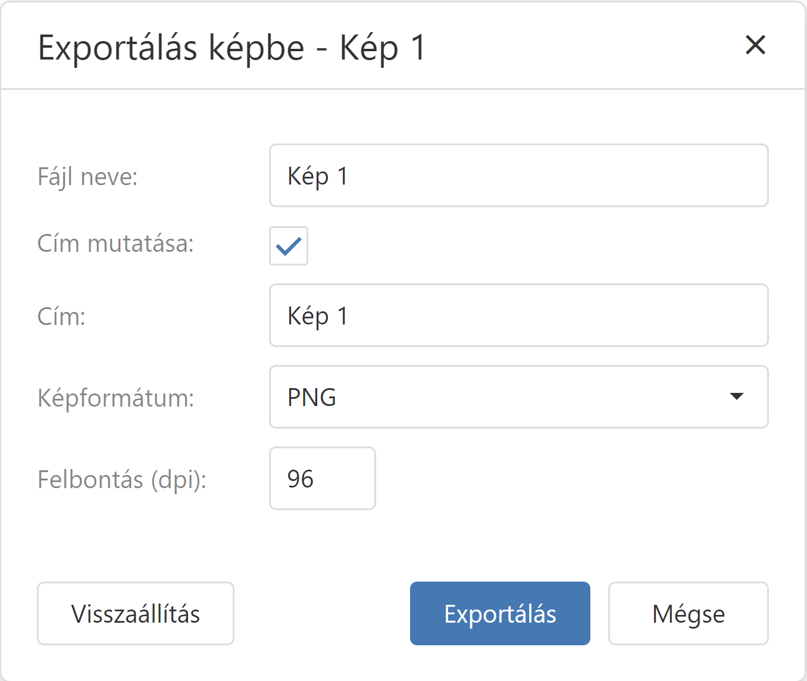Click the dialog title "Exportálás képbe - Kép 1"
Viewport: 807px width, 681px height.
pyautogui.click(x=232, y=48)
